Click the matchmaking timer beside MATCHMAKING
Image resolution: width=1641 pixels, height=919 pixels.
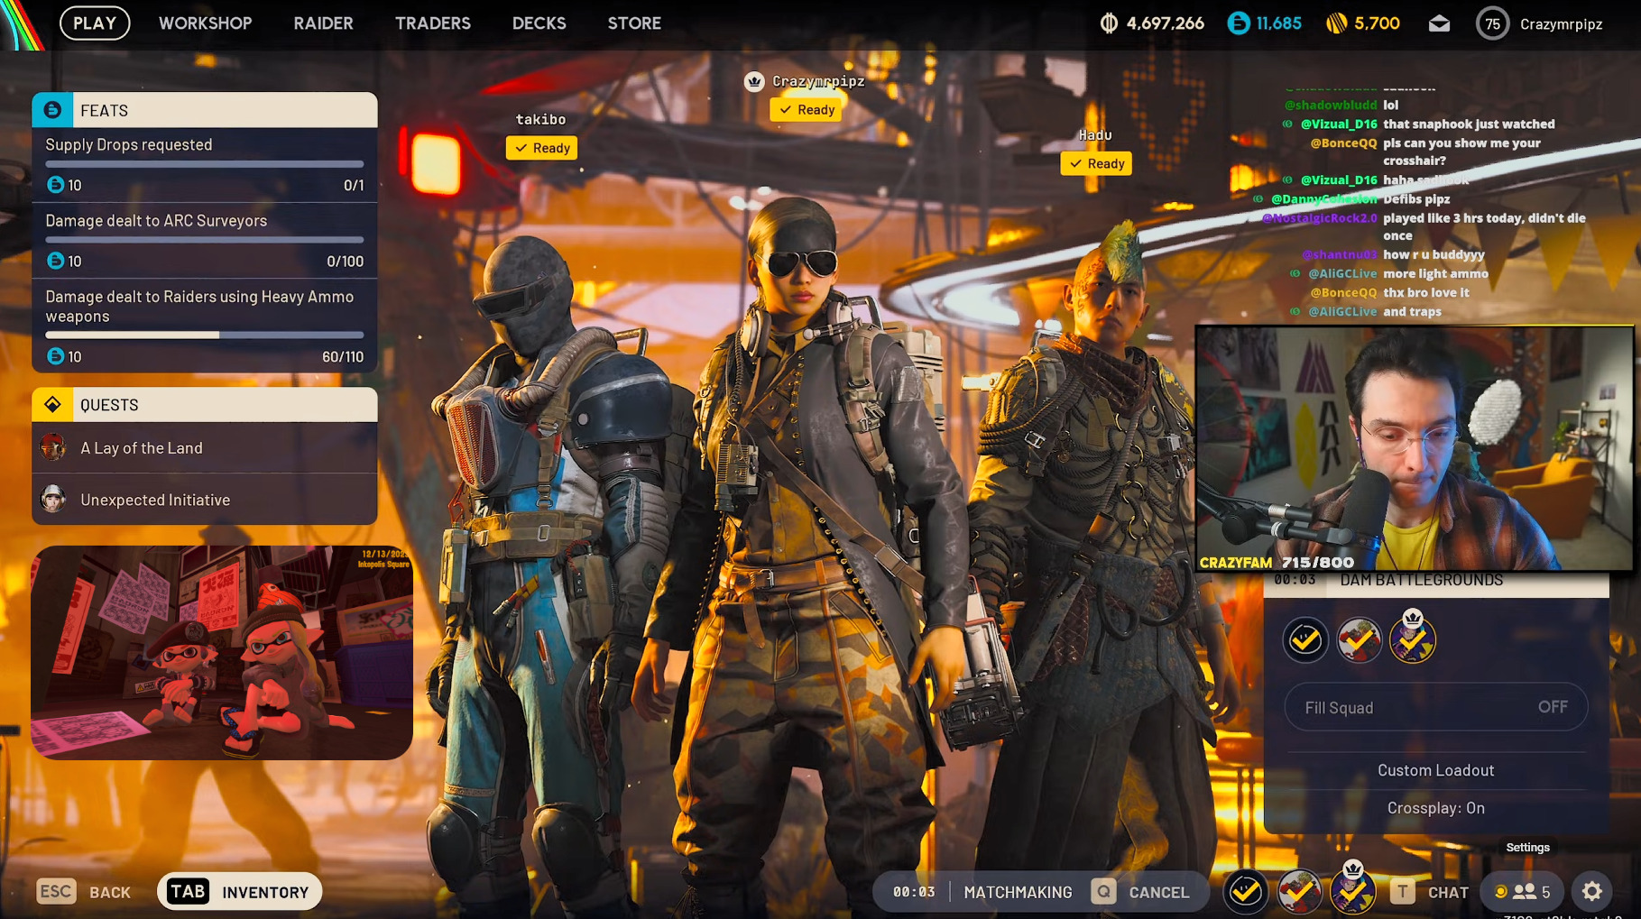pyautogui.click(x=914, y=892)
